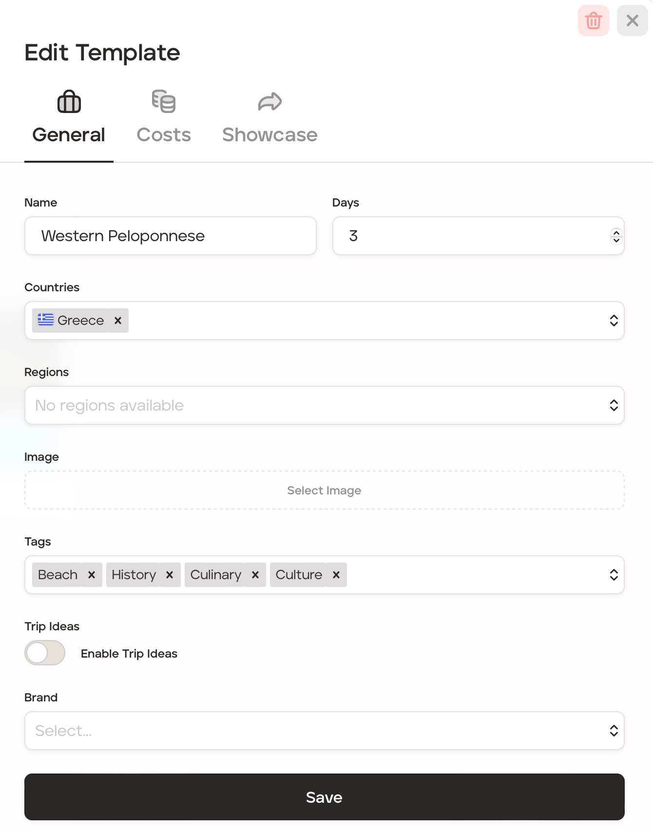Close the Edit Template dialog

(632, 21)
